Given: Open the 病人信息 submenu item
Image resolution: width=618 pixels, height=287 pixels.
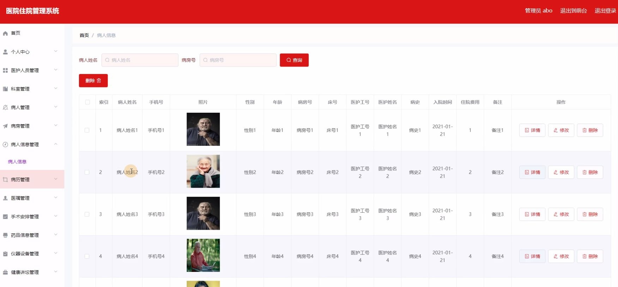Looking at the screenshot, I should point(17,162).
